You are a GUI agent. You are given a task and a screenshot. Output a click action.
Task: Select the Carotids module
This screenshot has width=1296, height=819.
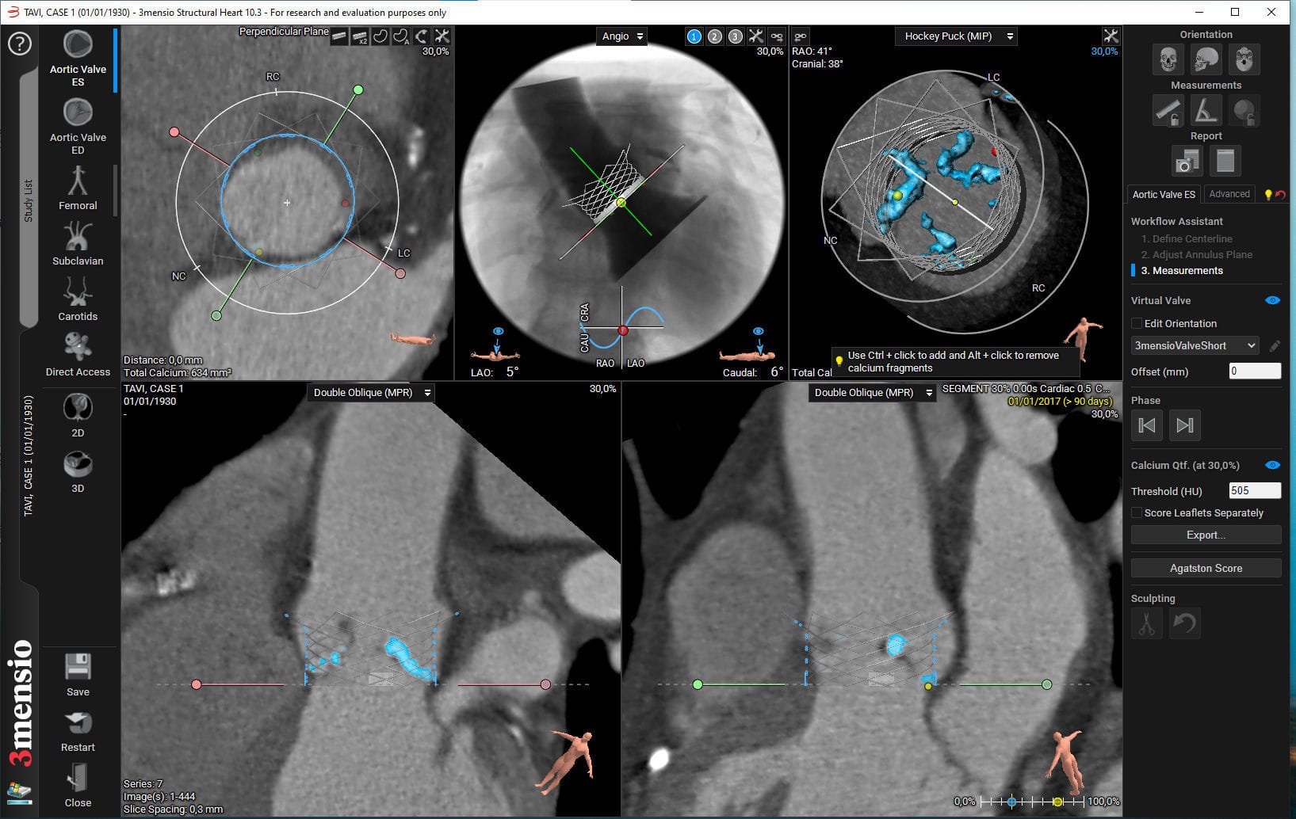[77, 301]
